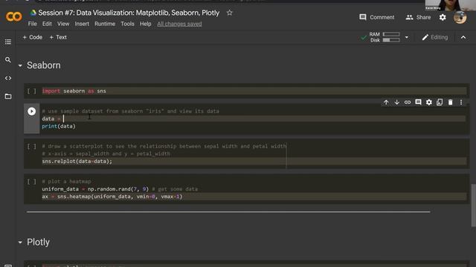Add a new Code cell
The image size is (476, 267).
[33, 37]
